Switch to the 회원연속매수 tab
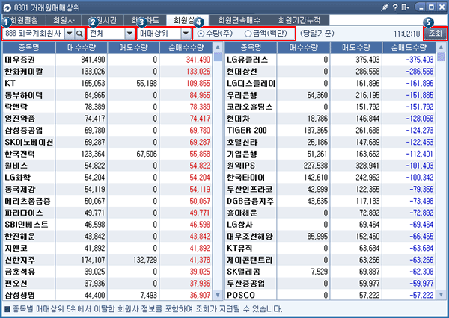The image size is (449, 318). pyautogui.click(x=239, y=20)
